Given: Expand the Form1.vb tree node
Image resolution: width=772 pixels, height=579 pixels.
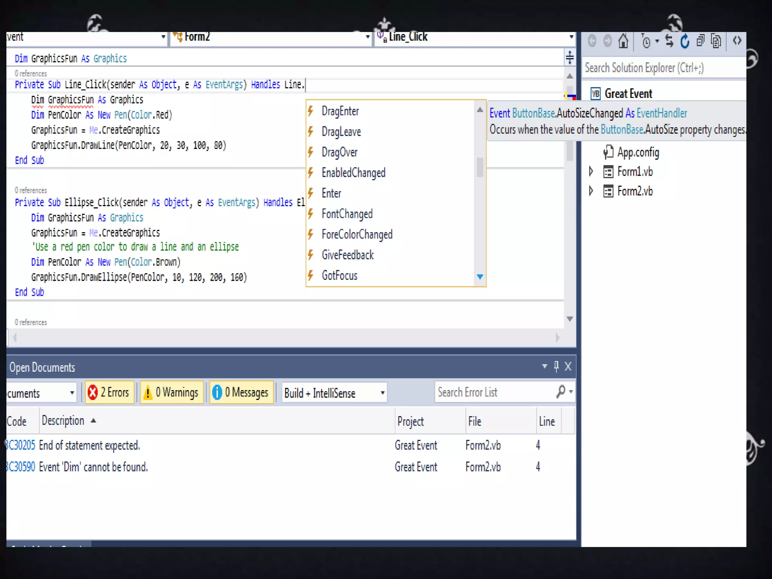Looking at the screenshot, I should [x=591, y=172].
